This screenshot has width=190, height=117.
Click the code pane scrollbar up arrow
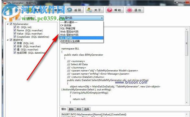(186, 29)
